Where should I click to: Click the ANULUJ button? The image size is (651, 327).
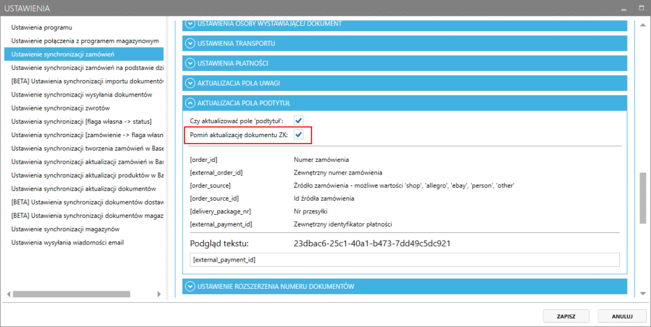pyautogui.click(x=622, y=315)
